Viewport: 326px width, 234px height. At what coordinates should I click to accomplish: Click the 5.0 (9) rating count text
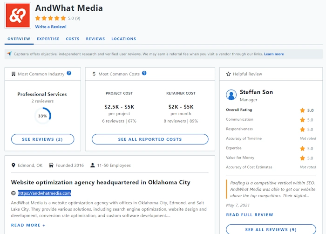click(x=74, y=18)
